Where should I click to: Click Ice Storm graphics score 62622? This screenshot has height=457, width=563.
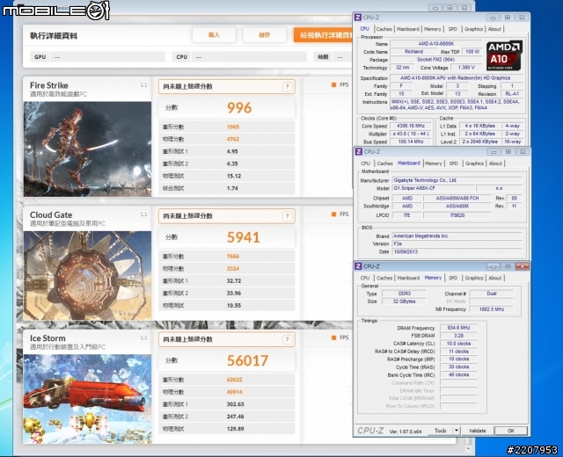pos(234,380)
